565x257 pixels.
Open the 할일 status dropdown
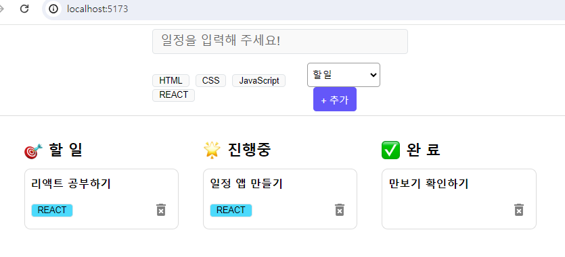coord(343,75)
